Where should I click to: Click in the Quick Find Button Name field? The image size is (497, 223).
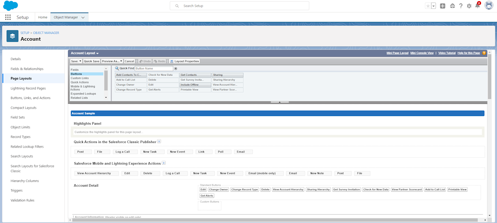pos(154,69)
